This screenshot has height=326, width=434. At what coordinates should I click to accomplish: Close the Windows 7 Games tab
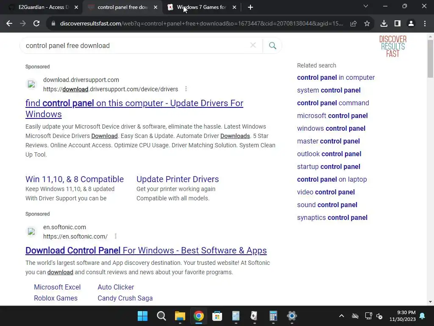(x=234, y=7)
